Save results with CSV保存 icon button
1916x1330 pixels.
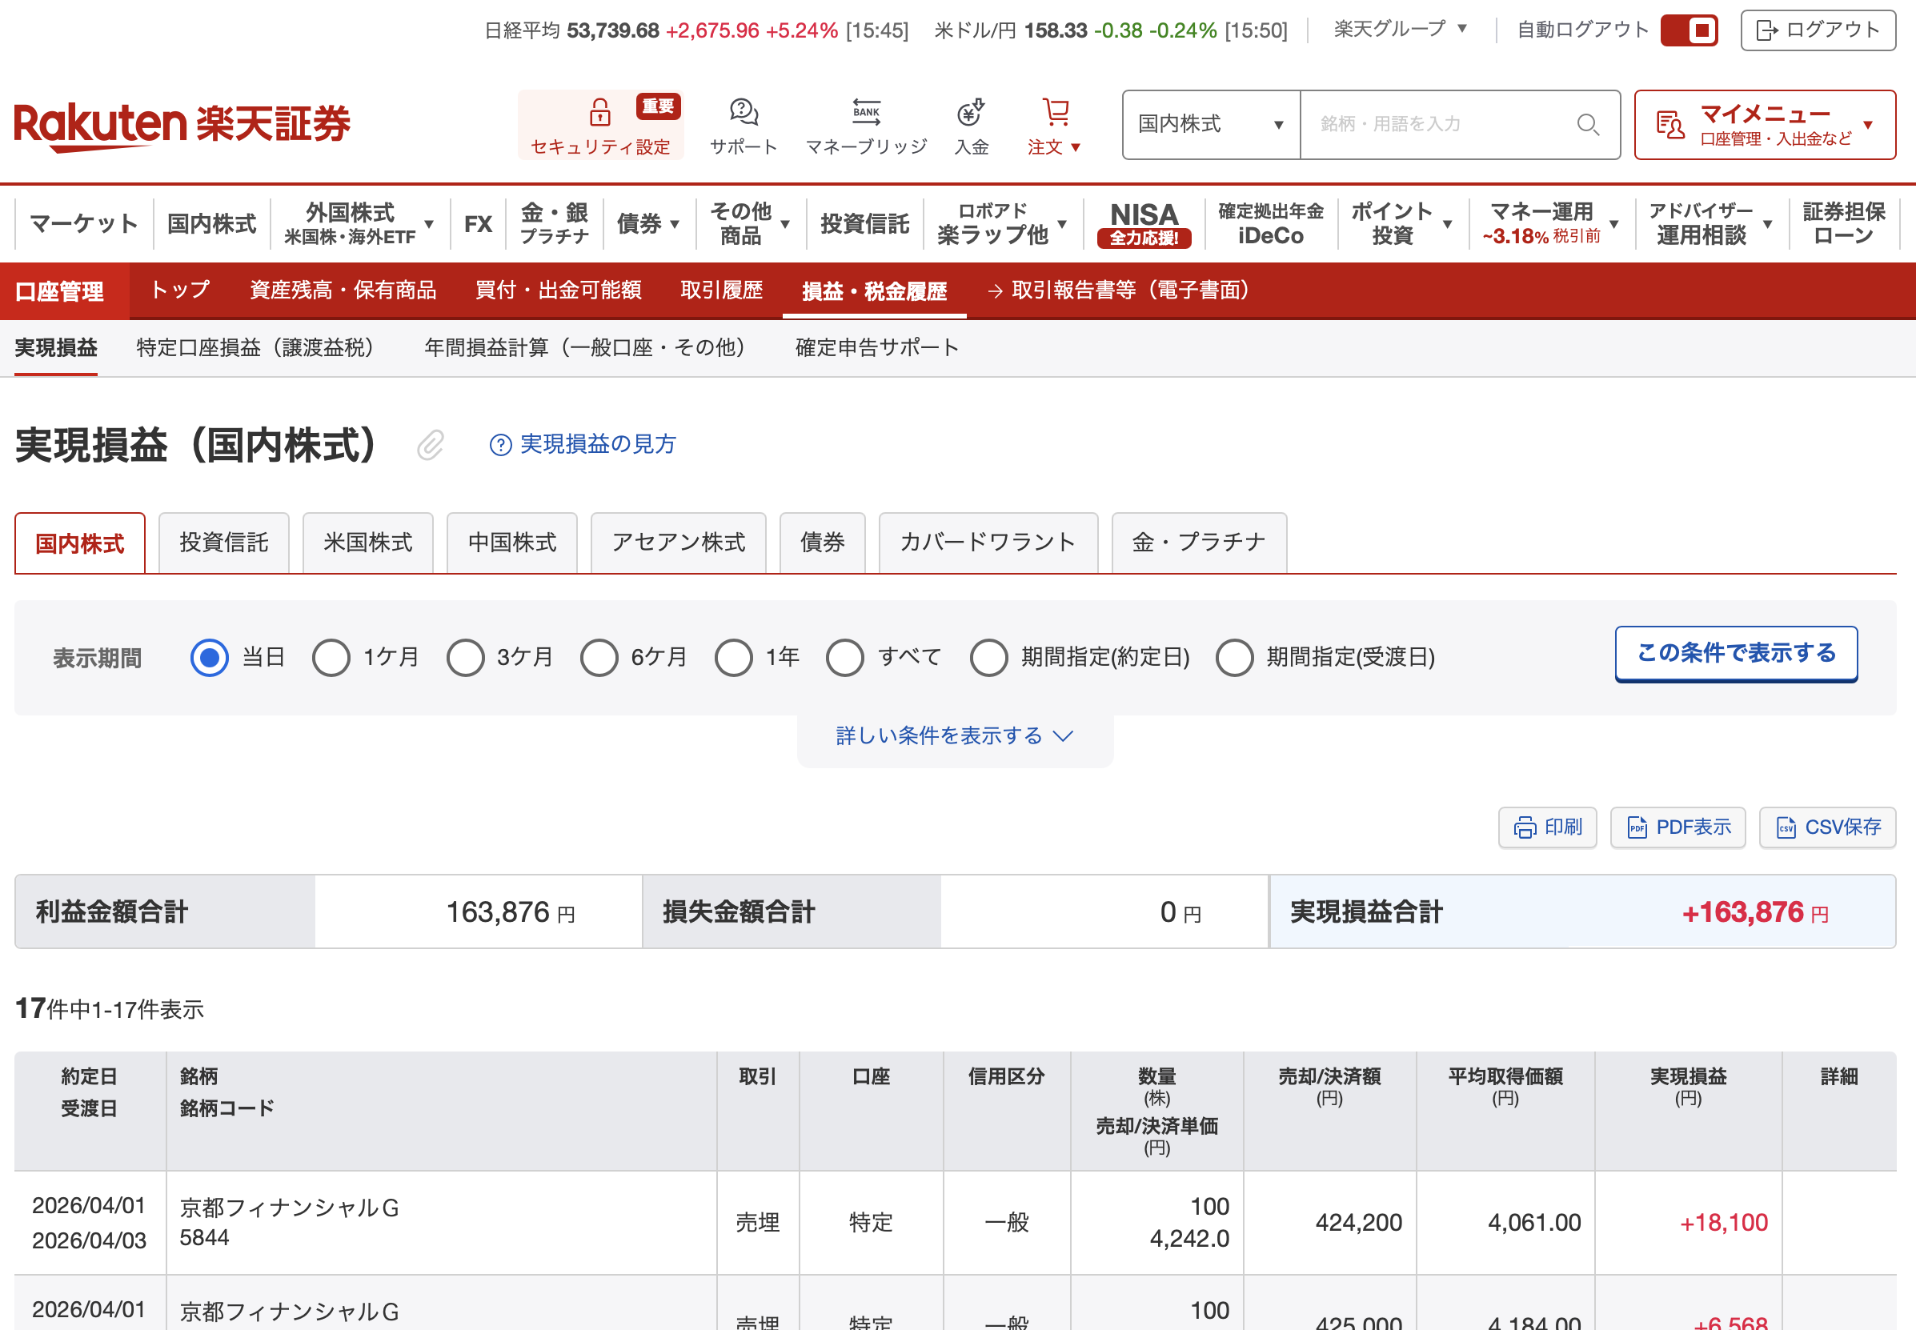click(x=1827, y=827)
